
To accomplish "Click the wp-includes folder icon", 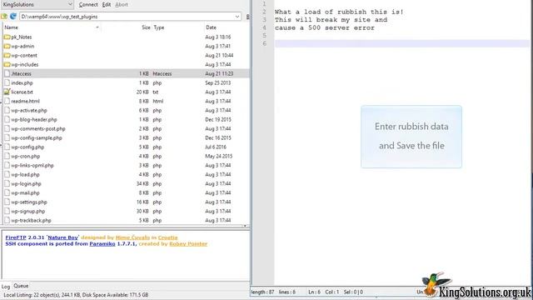I will pos(7,65).
